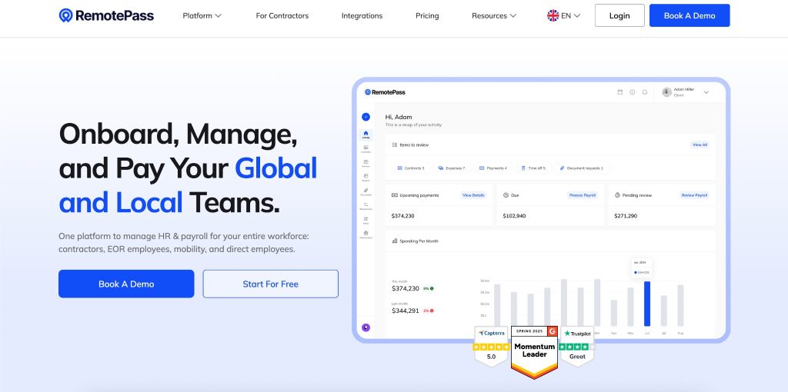
Task: Click Process Payroll on the Due card
Action: [x=583, y=195]
